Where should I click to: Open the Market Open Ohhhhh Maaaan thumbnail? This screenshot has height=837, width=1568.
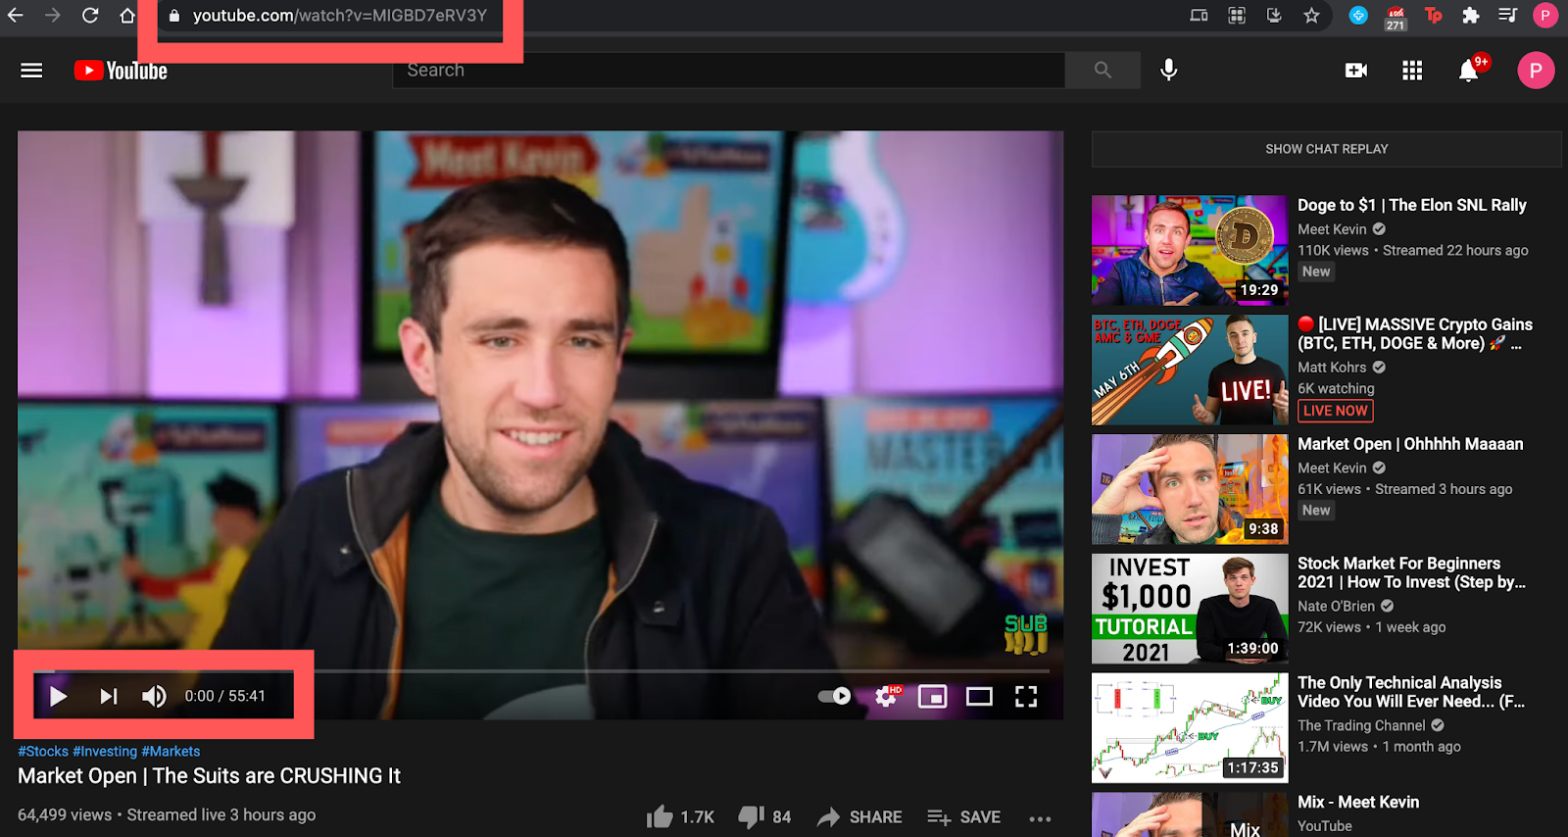(x=1190, y=489)
